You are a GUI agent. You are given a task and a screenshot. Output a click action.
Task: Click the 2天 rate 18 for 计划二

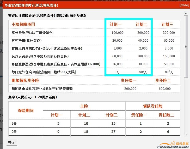(x=86, y=132)
